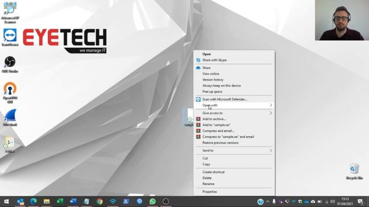Select Free up space
The width and height of the screenshot is (369, 207).
click(x=234, y=91)
